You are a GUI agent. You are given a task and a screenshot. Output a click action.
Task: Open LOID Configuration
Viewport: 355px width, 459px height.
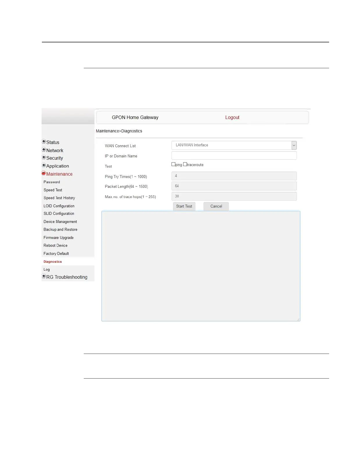[59, 206]
